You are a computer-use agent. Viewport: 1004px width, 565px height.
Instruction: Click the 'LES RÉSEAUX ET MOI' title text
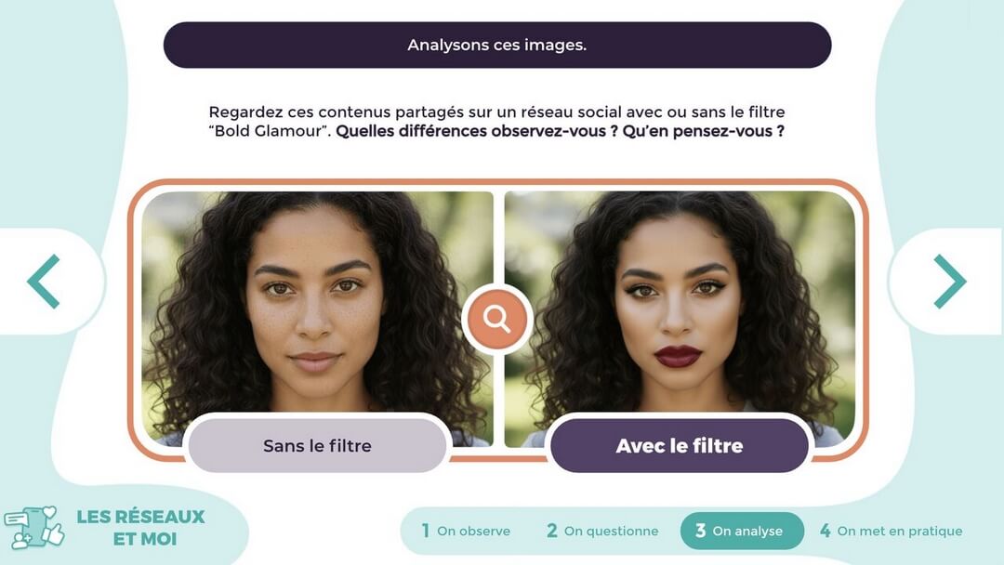coord(141,528)
